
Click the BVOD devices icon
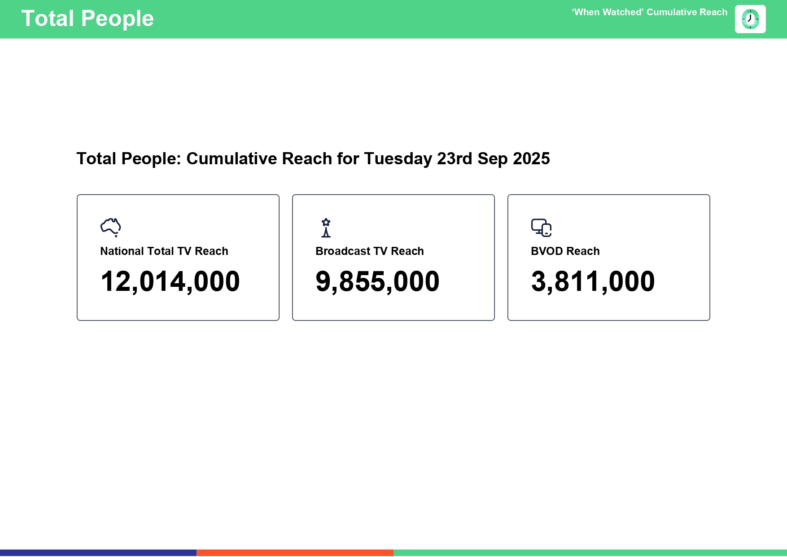tap(541, 228)
